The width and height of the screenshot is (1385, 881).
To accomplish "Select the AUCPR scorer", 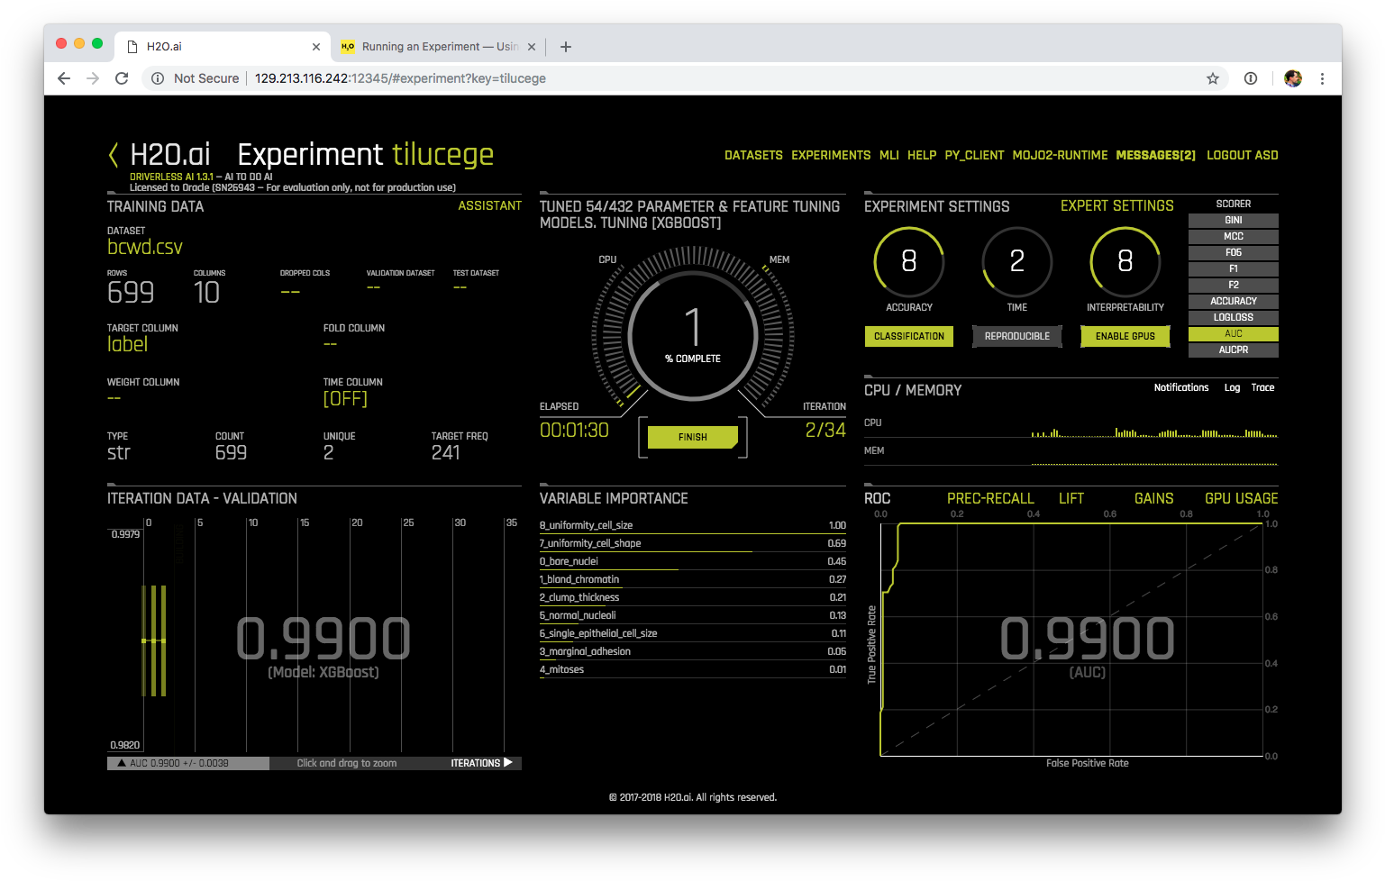I will [1234, 350].
